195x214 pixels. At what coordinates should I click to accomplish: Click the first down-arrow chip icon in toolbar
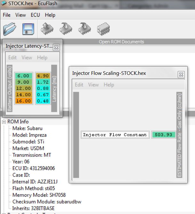(x=65, y=28)
